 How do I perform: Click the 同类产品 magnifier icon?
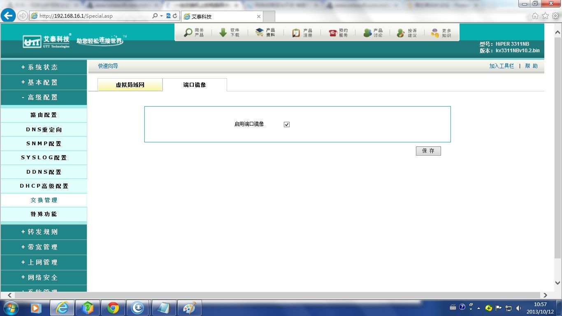point(188,33)
